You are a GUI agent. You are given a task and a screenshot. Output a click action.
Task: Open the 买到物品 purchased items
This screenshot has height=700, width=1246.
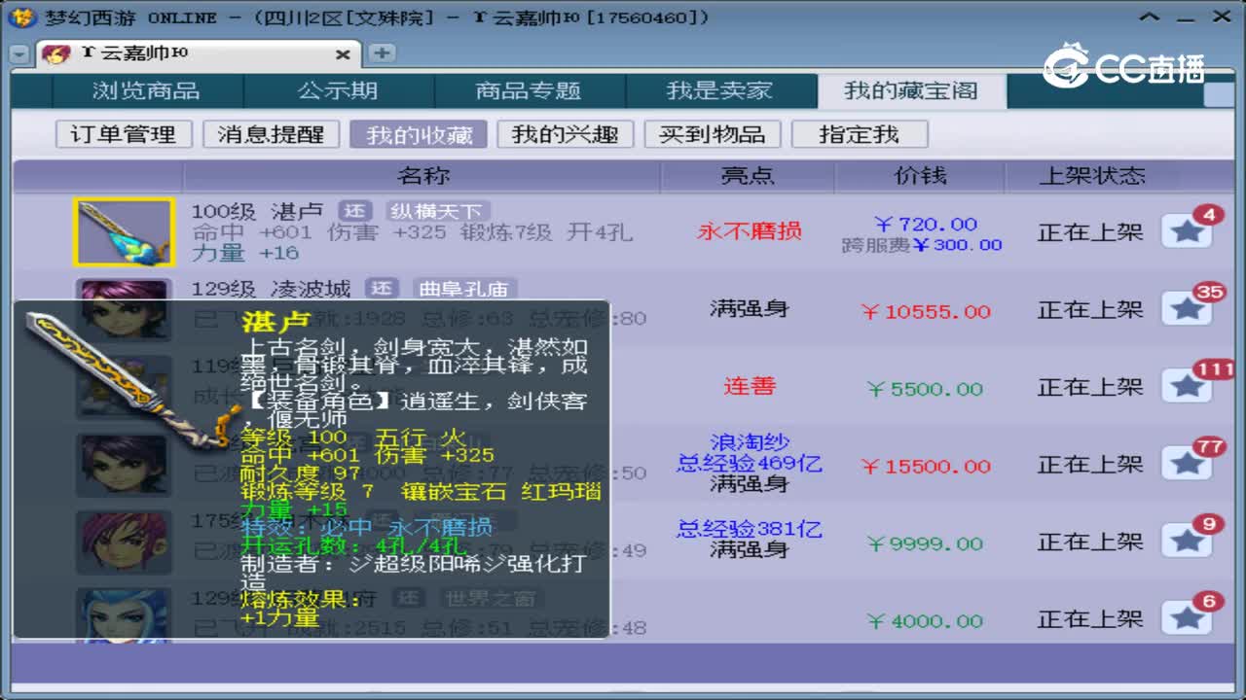(712, 134)
